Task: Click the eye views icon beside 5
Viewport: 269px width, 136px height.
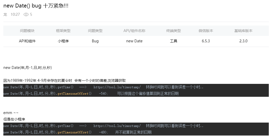Action: (x=26, y=14)
